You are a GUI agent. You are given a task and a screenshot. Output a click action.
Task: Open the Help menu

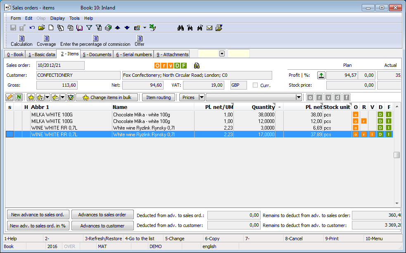coord(88,19)
